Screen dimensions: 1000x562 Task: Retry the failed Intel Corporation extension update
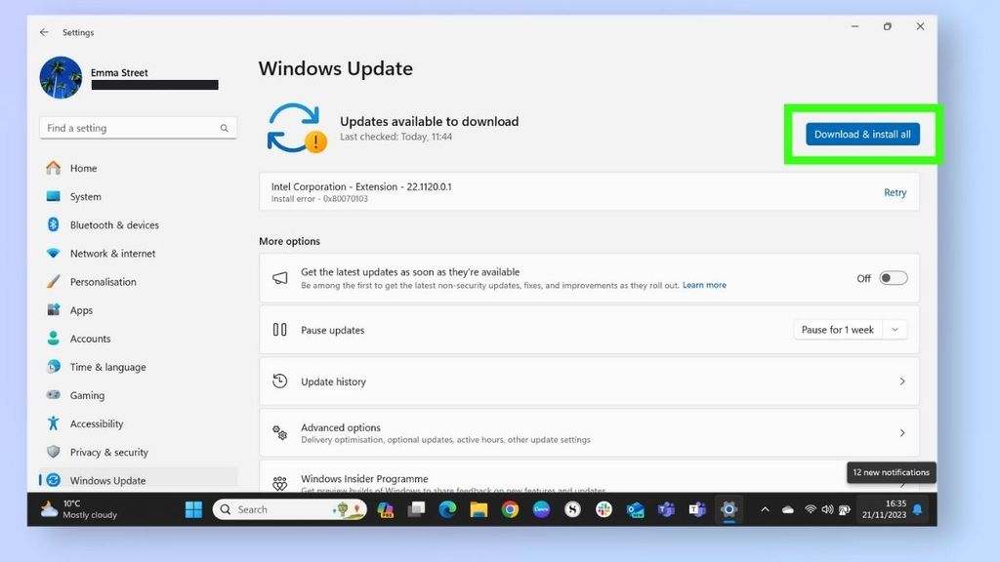895,192
